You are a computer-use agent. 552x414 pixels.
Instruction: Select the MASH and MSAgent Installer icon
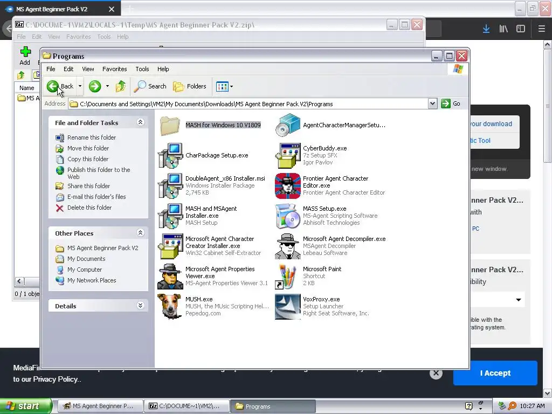(170, 216)
